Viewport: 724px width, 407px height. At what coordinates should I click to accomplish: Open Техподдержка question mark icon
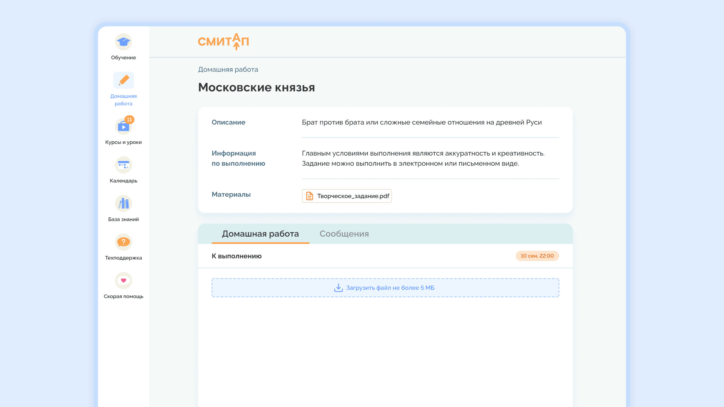tap(123, 242)
